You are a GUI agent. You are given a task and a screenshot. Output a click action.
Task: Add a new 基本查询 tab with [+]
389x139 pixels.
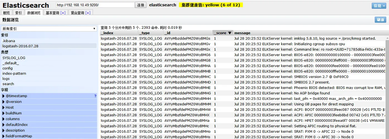coord(63,13)
